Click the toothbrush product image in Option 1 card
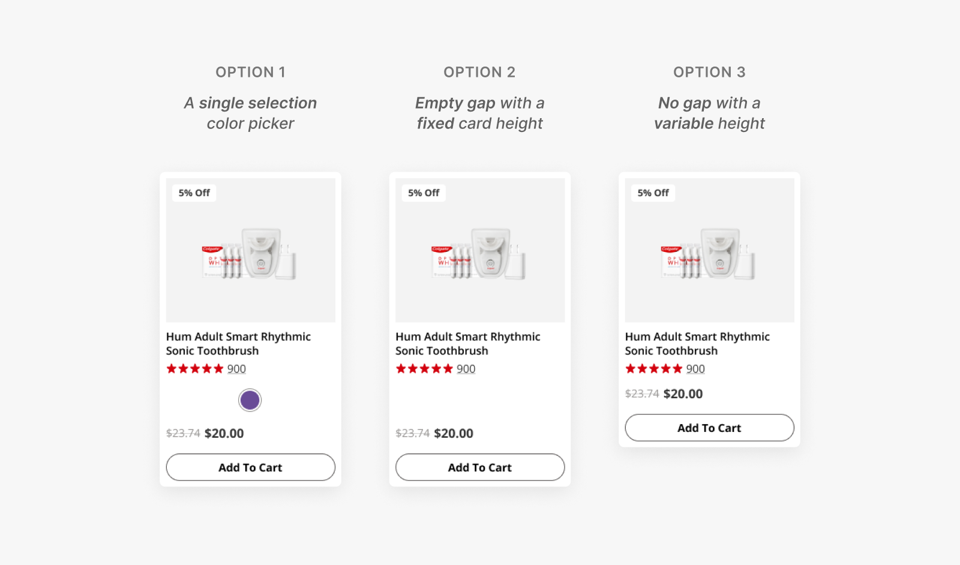The width and height of the screenshot is (960, 565). [250, 254]
